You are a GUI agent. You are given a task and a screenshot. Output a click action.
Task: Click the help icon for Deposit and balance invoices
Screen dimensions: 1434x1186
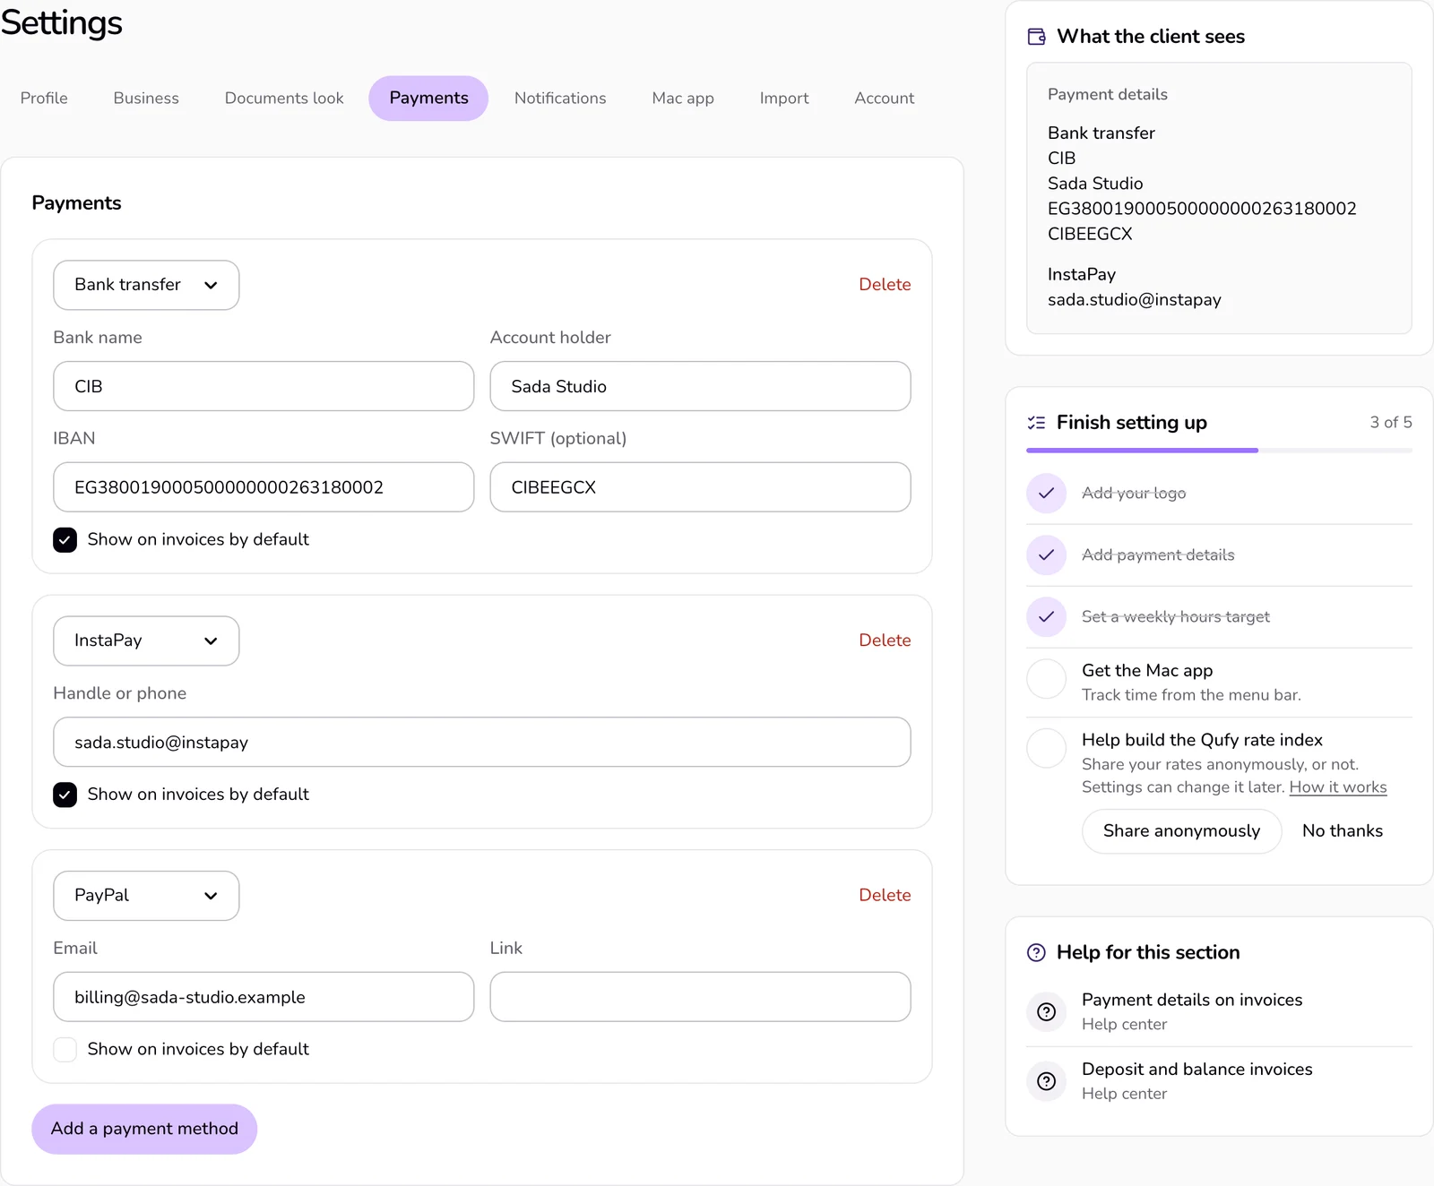pyautogui.click(x=1046, y=1081)
